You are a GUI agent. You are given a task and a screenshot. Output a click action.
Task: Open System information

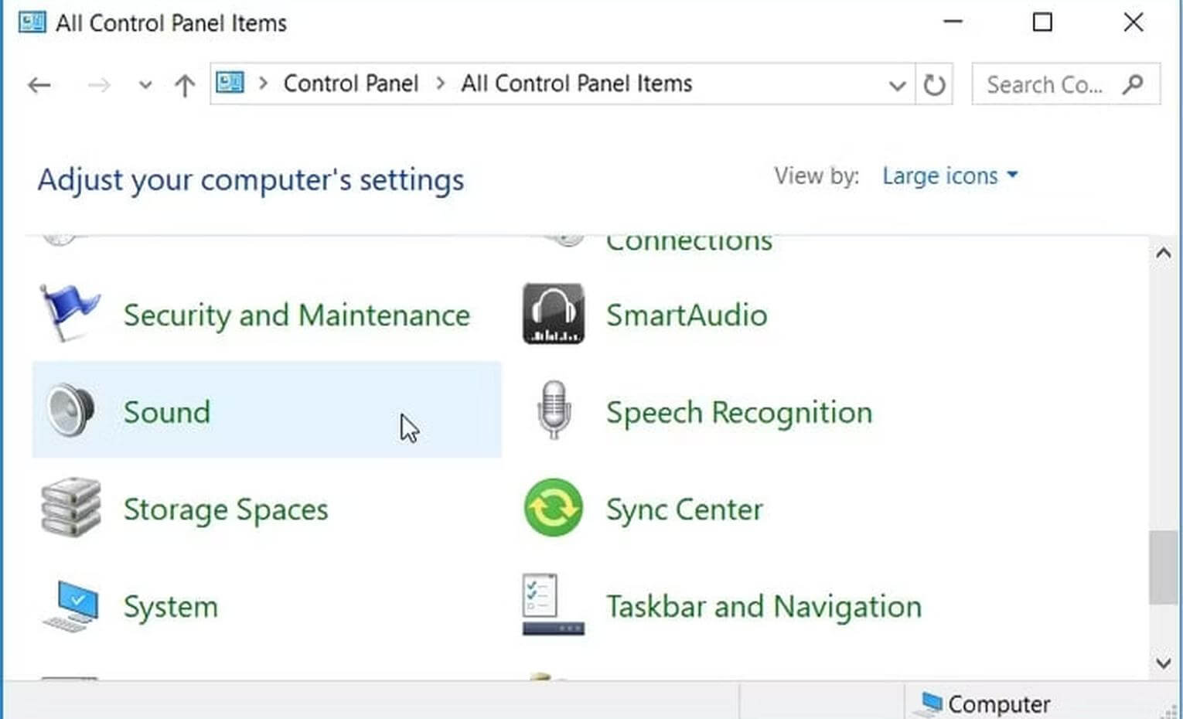[x=170, y=606]
